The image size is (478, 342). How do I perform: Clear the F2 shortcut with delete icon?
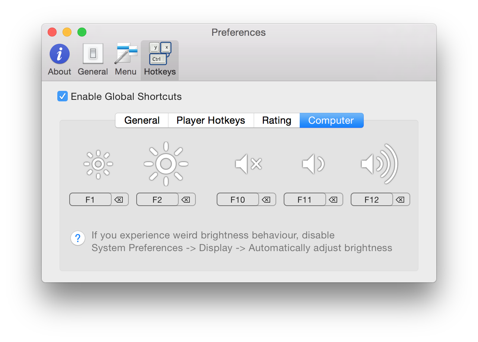[186, 200]
